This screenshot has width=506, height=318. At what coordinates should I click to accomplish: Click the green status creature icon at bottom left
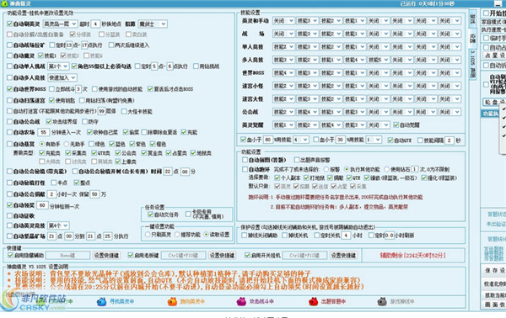point(41,301)
